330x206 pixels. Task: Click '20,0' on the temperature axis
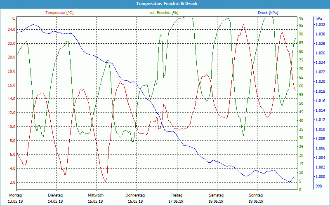(x=12, y=57)
